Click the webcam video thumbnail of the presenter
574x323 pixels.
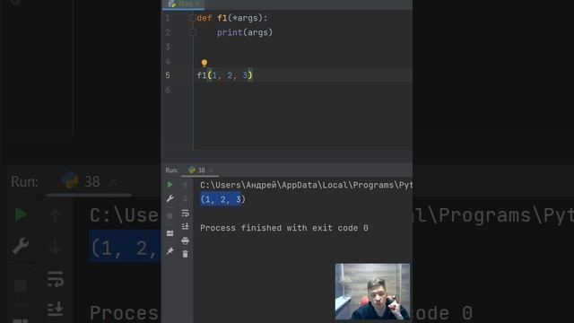pos(372,292)
